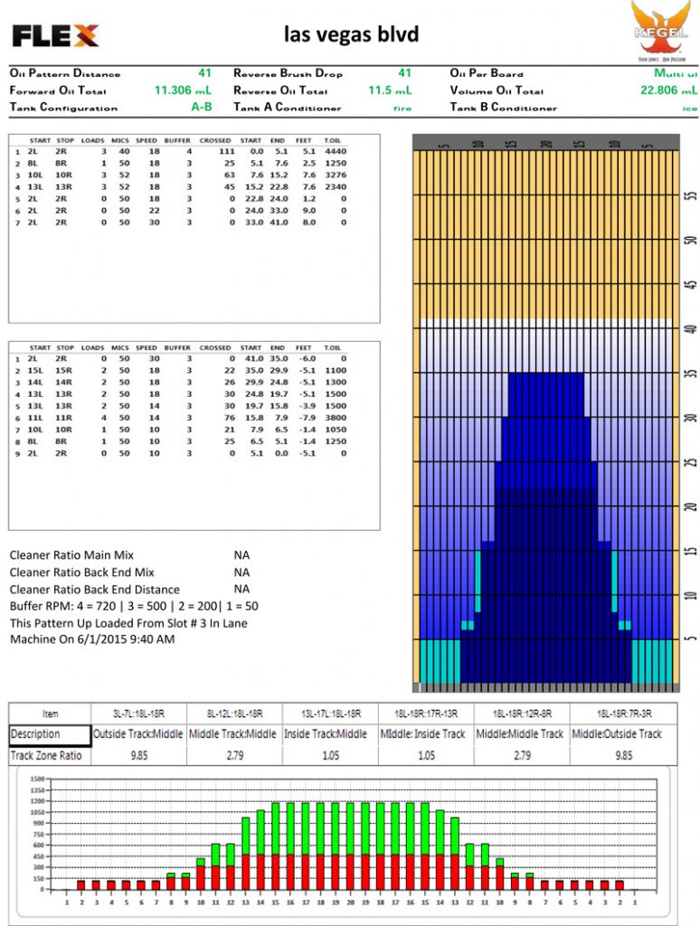This screenshot has height=926, width=700.
Task: Select the outlined Description cell in ratio table
Action: [50, 734]
